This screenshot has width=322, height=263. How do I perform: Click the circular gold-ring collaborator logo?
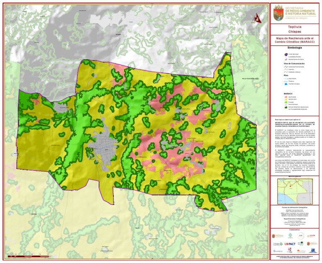(301, 236)
